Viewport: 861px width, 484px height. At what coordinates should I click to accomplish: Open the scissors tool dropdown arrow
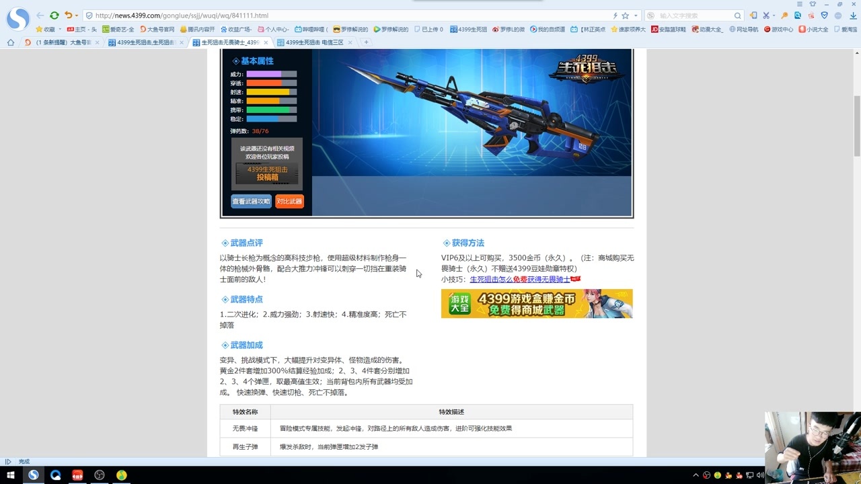774,15
